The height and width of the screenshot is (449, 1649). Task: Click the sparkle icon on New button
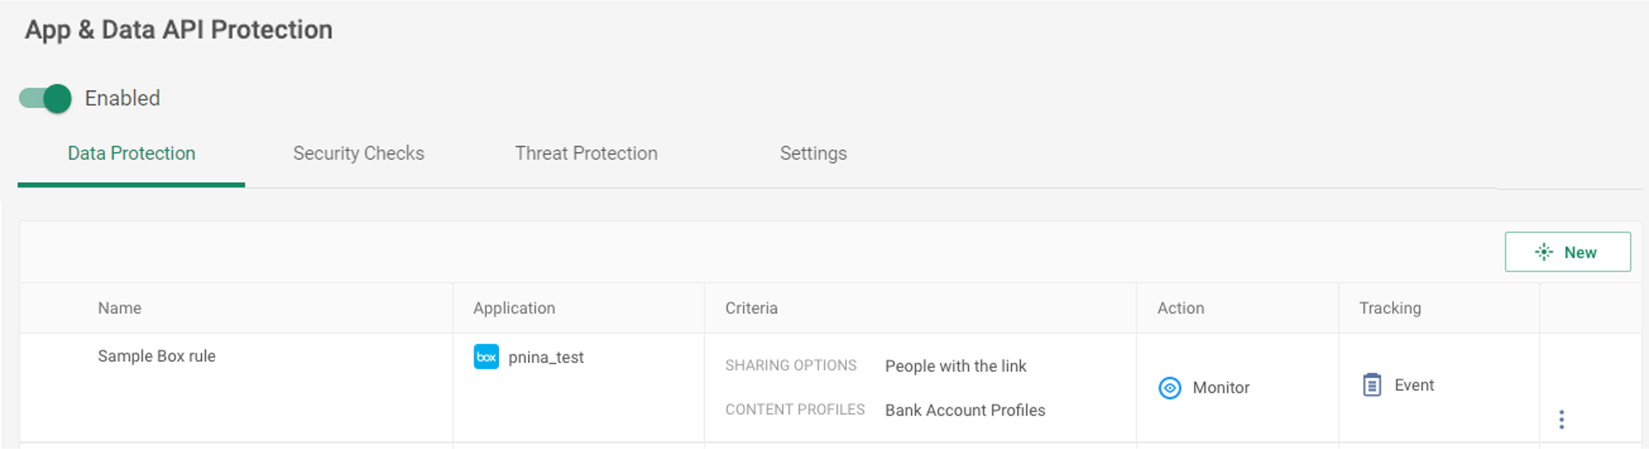point(1543,252)
